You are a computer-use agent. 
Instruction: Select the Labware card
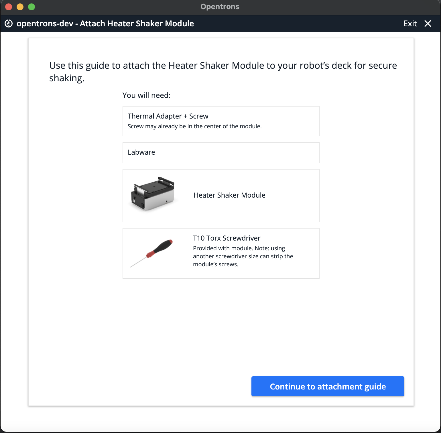(x=221, y=152)
